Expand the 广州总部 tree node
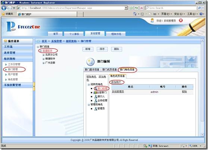Screen dimensions: 208x150 pos(43,63)
